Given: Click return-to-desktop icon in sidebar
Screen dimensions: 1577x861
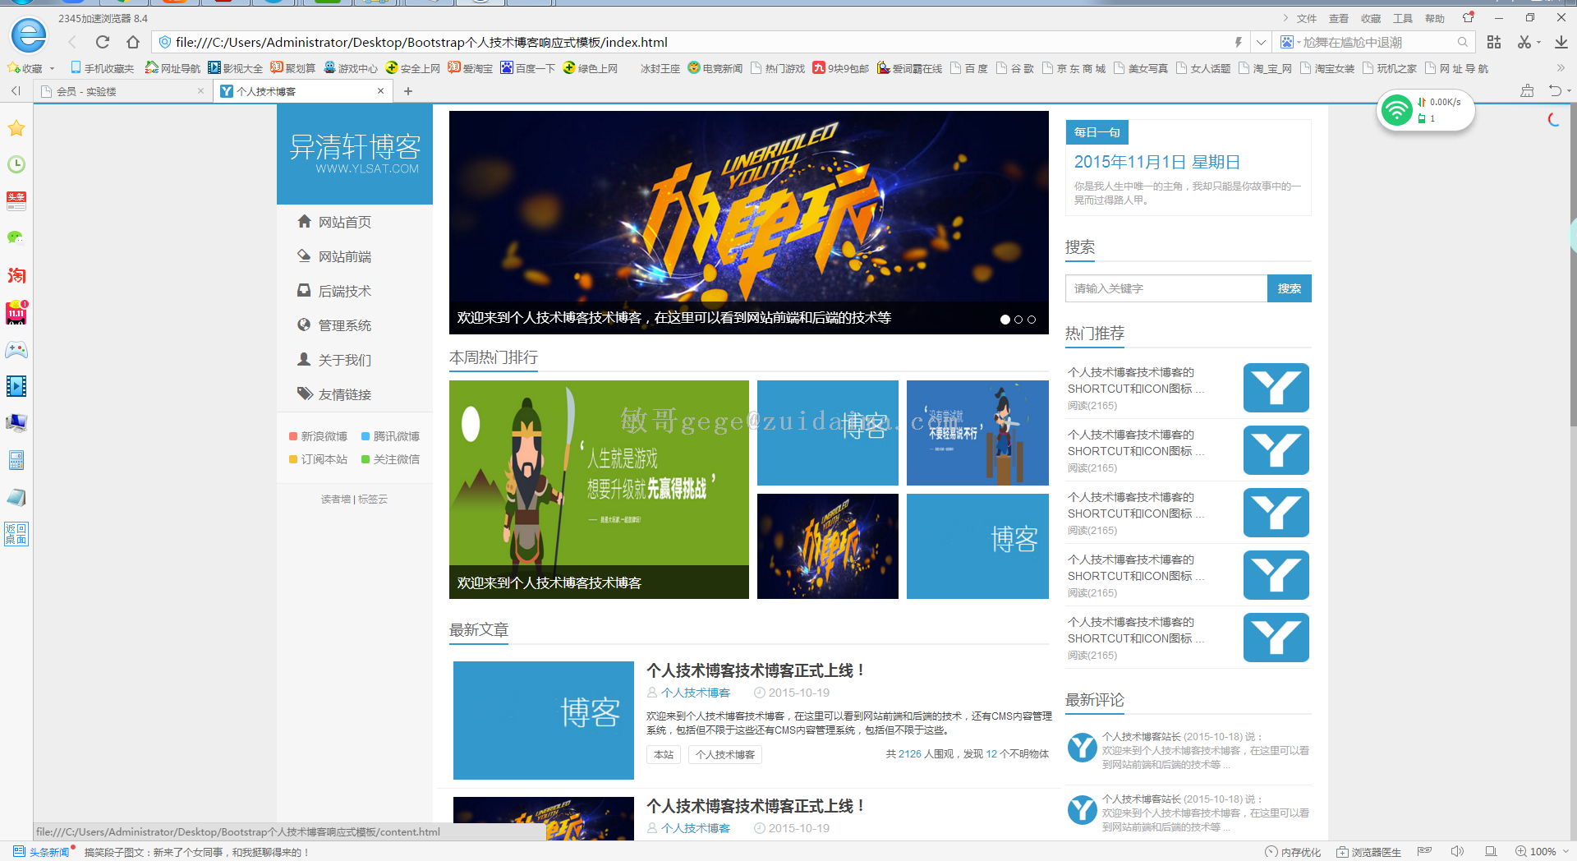Looking at the screenshot, I should pos(16,534).
